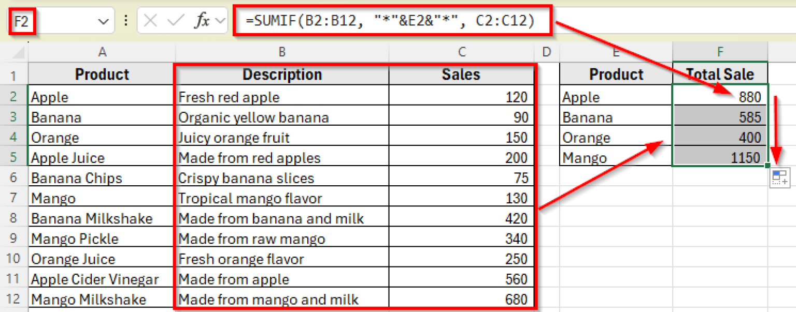Click the fill handle at corner of F5
The image size is (796, 312).
(766, 166)
